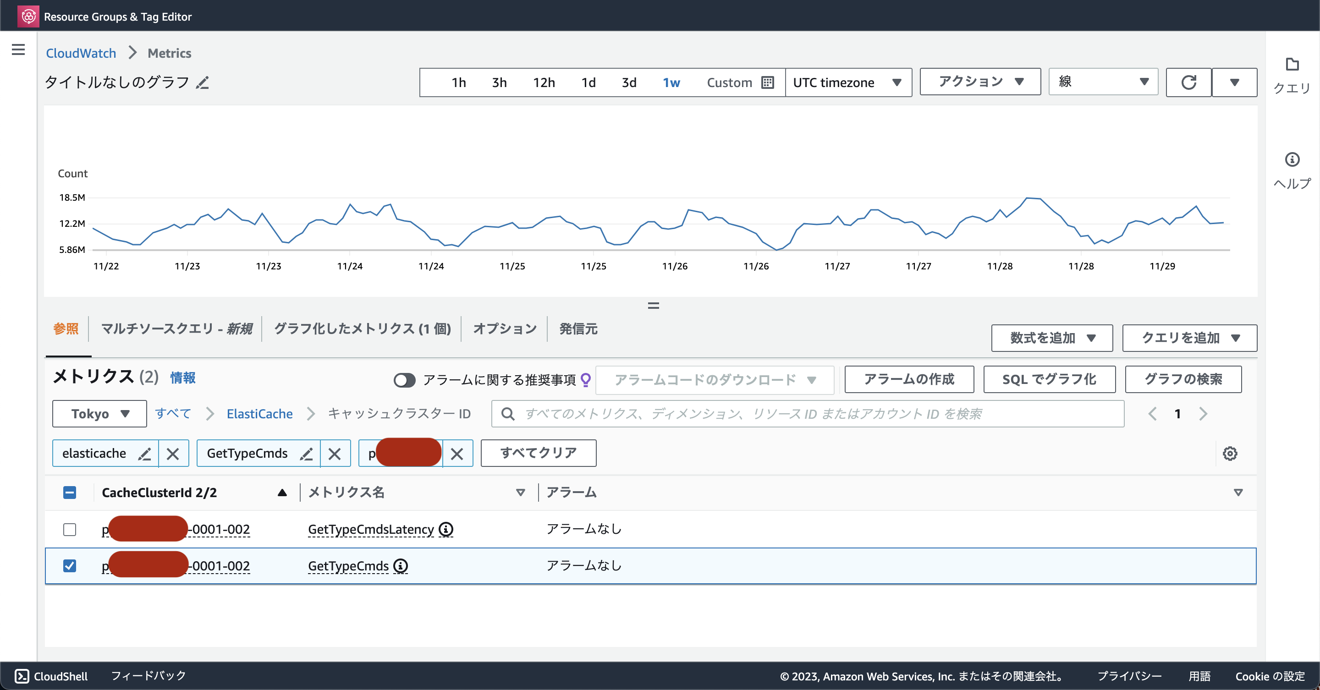Click the select-all checkbox in the table header

tap(70, 492)
